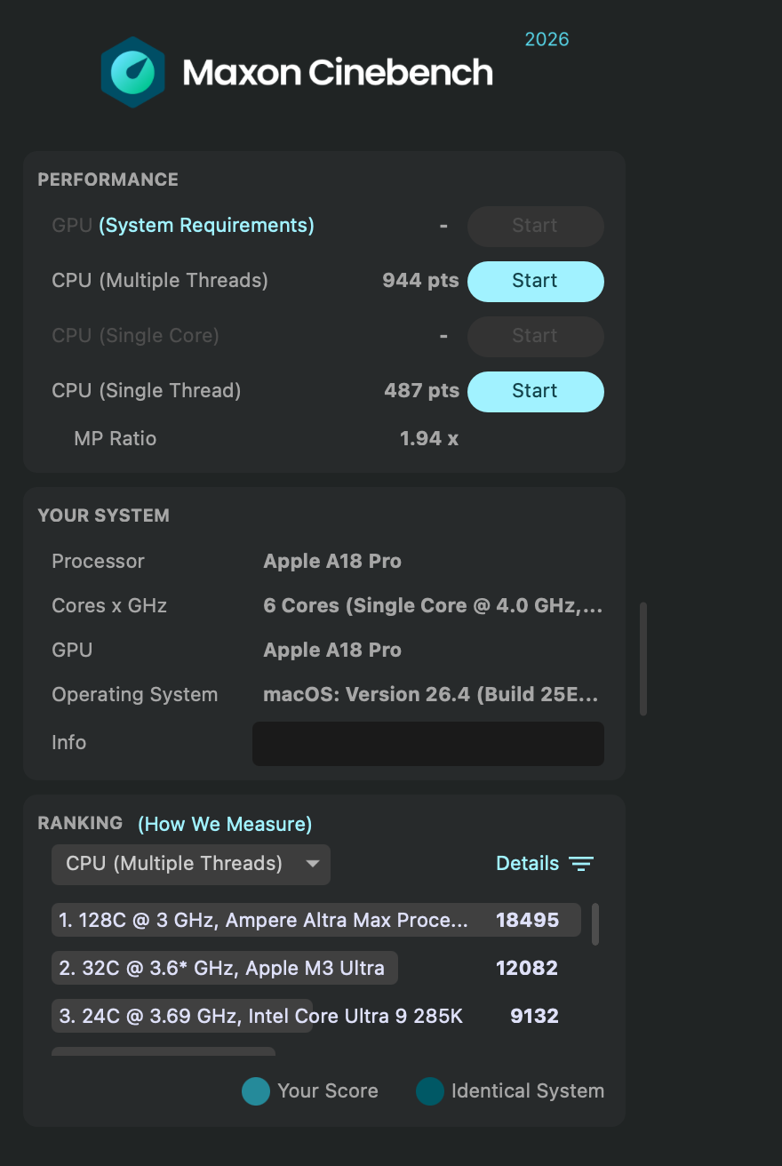This screenshot has height=1166, width=782.
Task: Select the Ampere Altra Max ranking entry
Action: pyautogui.click(x=315, y=920)
